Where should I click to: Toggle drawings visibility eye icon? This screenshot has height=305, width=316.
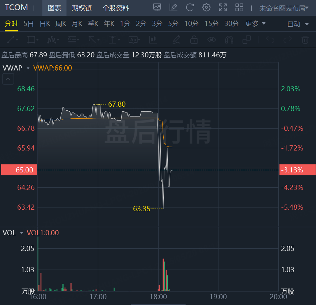212,40
